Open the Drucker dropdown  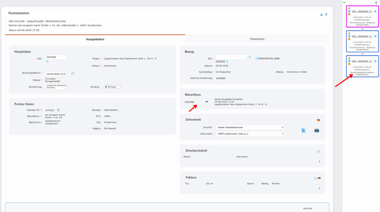[250, 127]
